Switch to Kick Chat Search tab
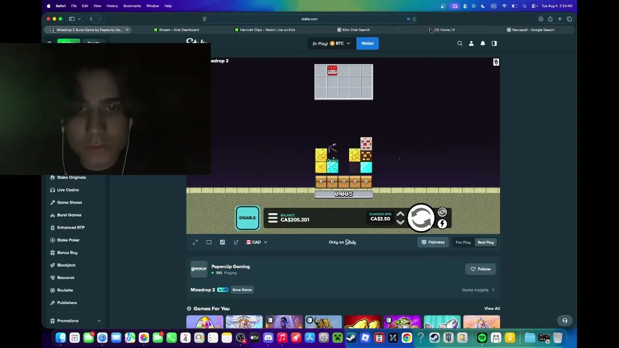Screen dimensions: 619x348 tap(353, 30)
